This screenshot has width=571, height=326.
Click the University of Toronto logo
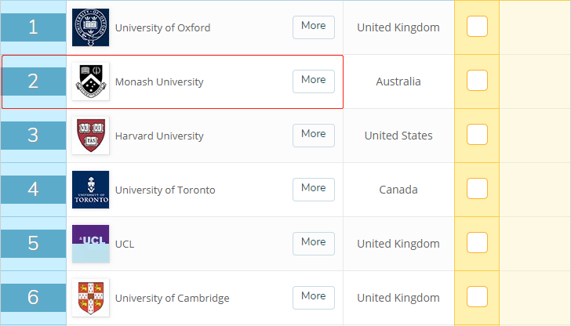[x=91, y=190]
